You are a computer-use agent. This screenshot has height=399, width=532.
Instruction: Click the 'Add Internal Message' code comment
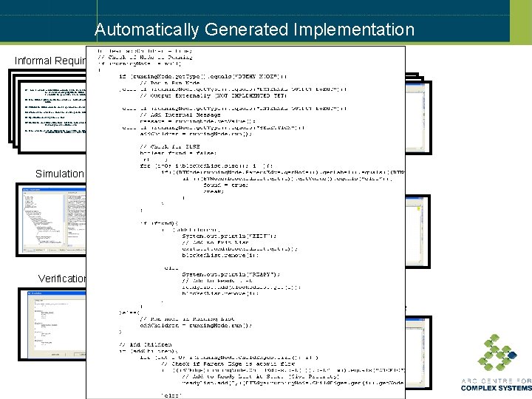180,115
